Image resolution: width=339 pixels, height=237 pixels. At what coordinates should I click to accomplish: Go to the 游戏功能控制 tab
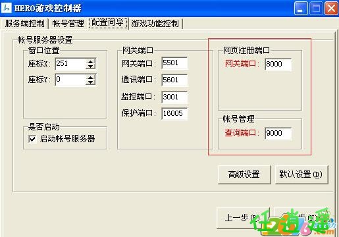(155, 24)
